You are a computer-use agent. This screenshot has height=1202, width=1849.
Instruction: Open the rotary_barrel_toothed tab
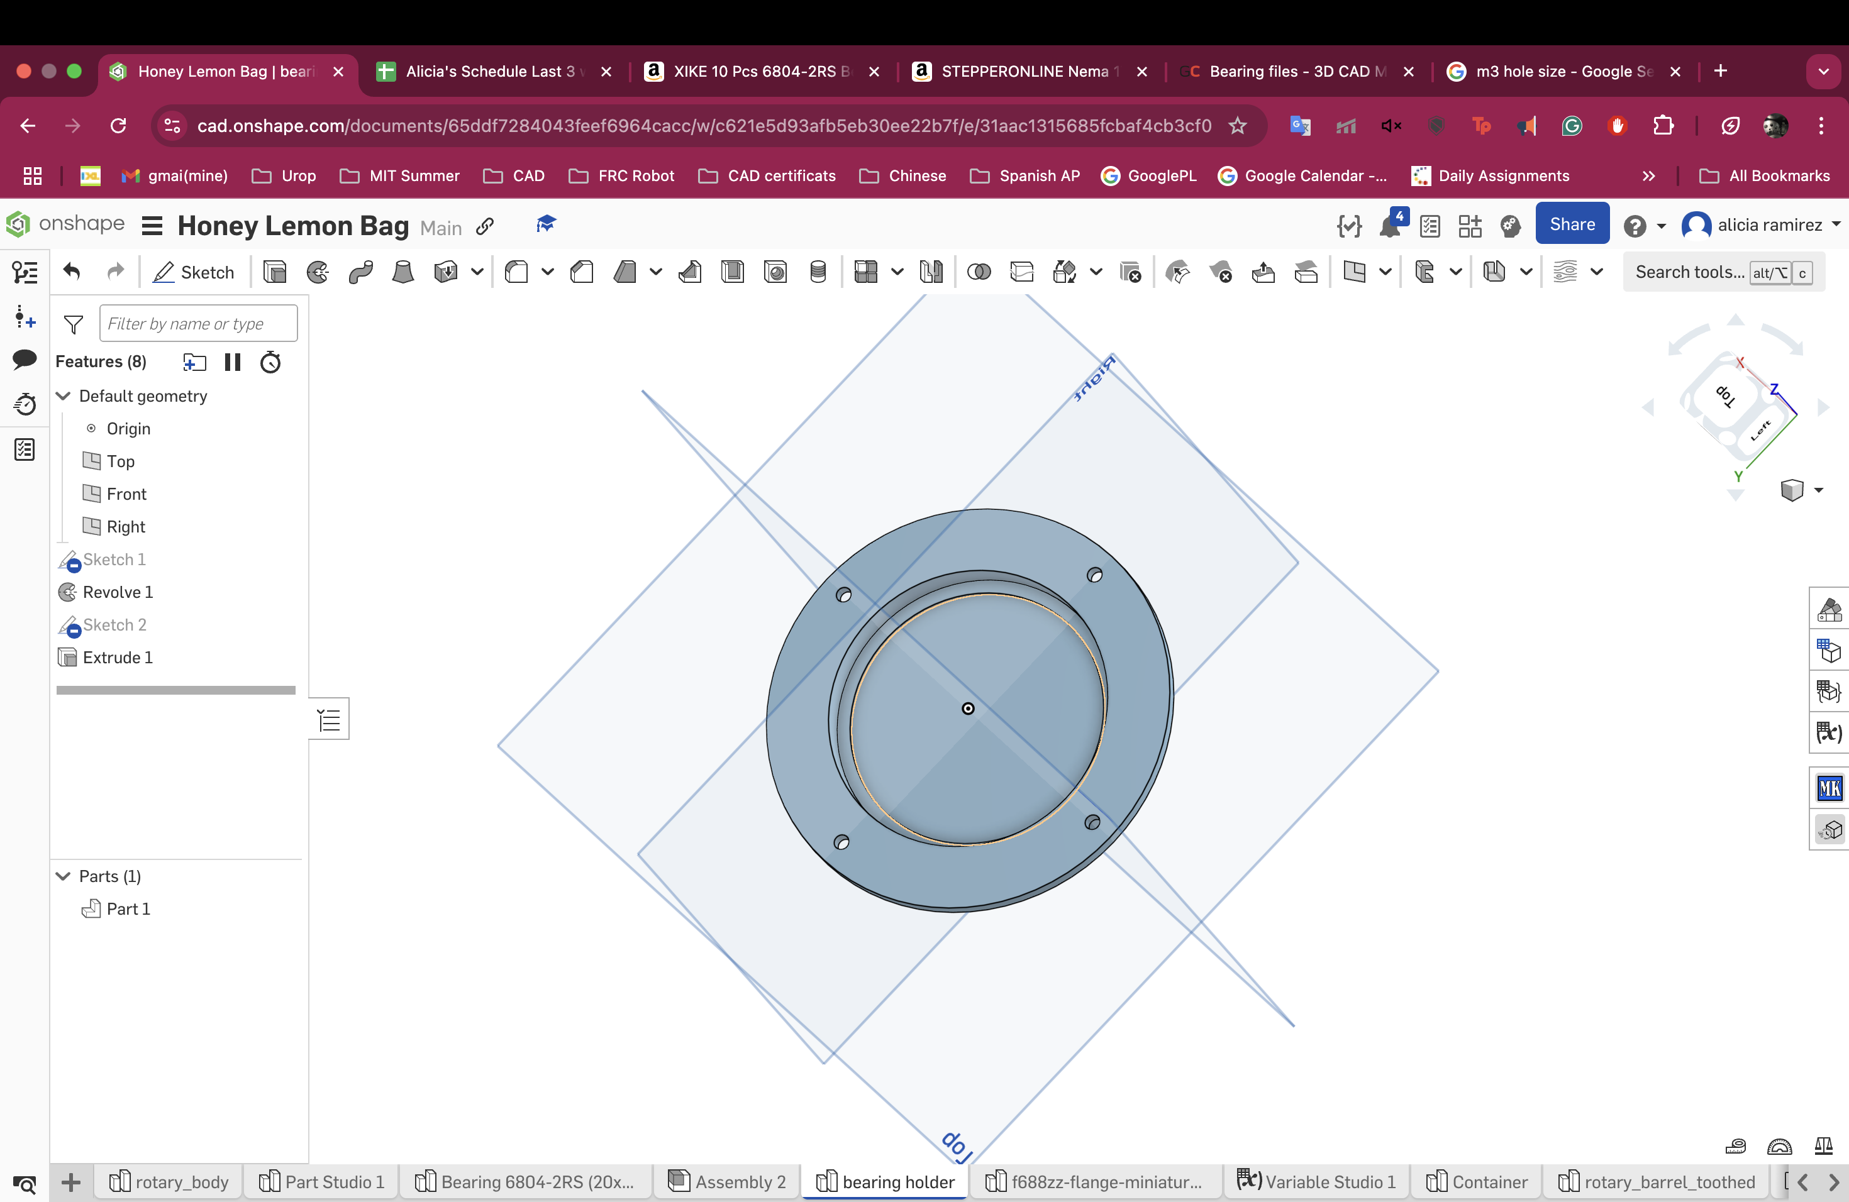click(x=1657, y=1182)
